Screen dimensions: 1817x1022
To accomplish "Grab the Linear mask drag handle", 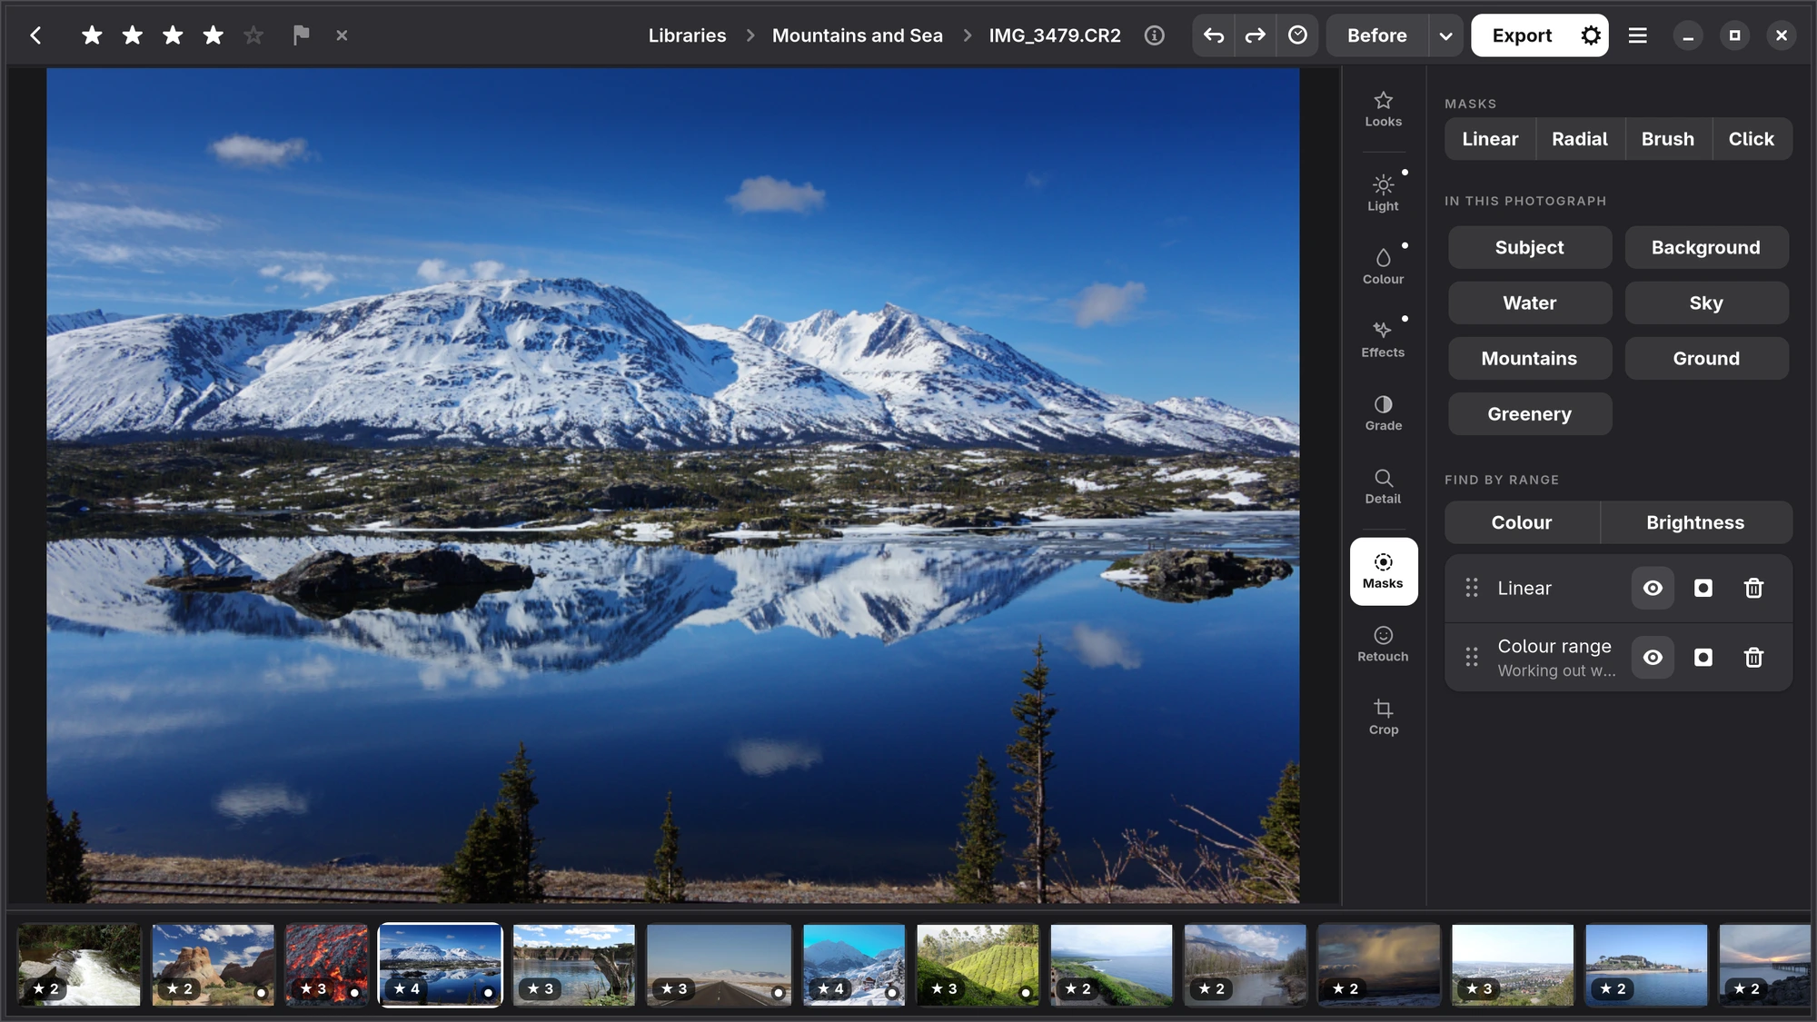I will [1471, 588].
